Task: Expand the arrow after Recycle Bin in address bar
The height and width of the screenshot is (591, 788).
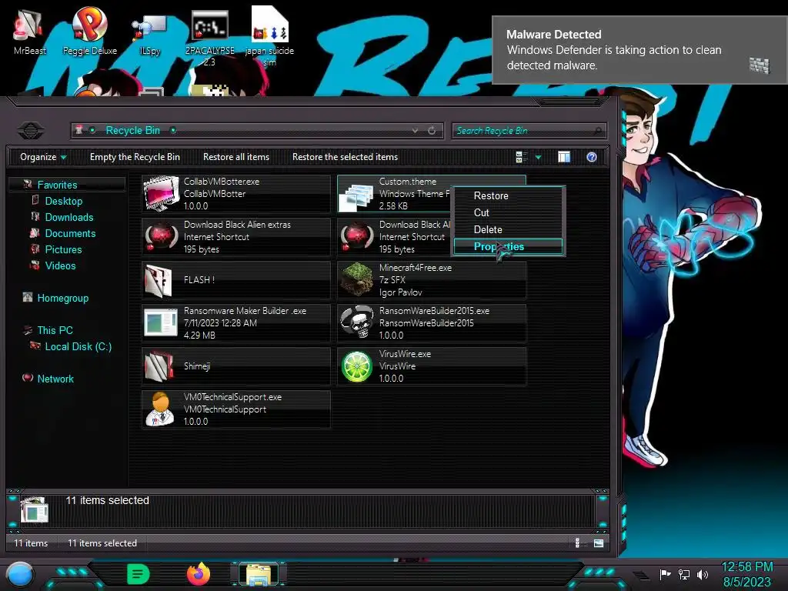Action: pyautogui.click(x=173, y=131)
